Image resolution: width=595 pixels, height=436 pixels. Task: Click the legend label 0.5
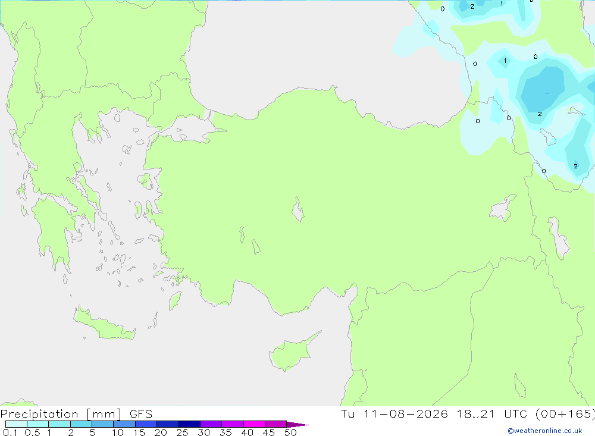[x=32, y=432]
